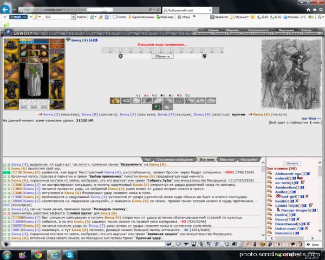Open the Мои логи tab
The image size is (325, 260).
pos(227,159)
